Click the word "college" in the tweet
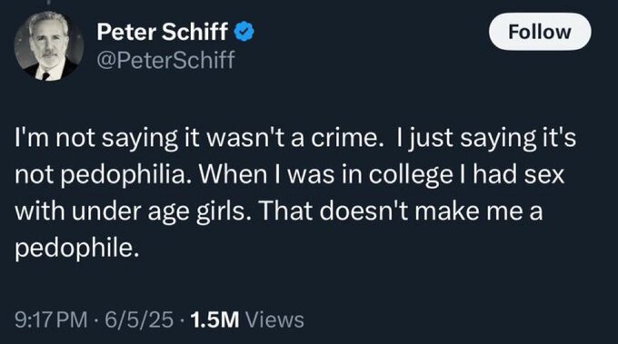This screenshot has width=618, height=344. [411, 175]
